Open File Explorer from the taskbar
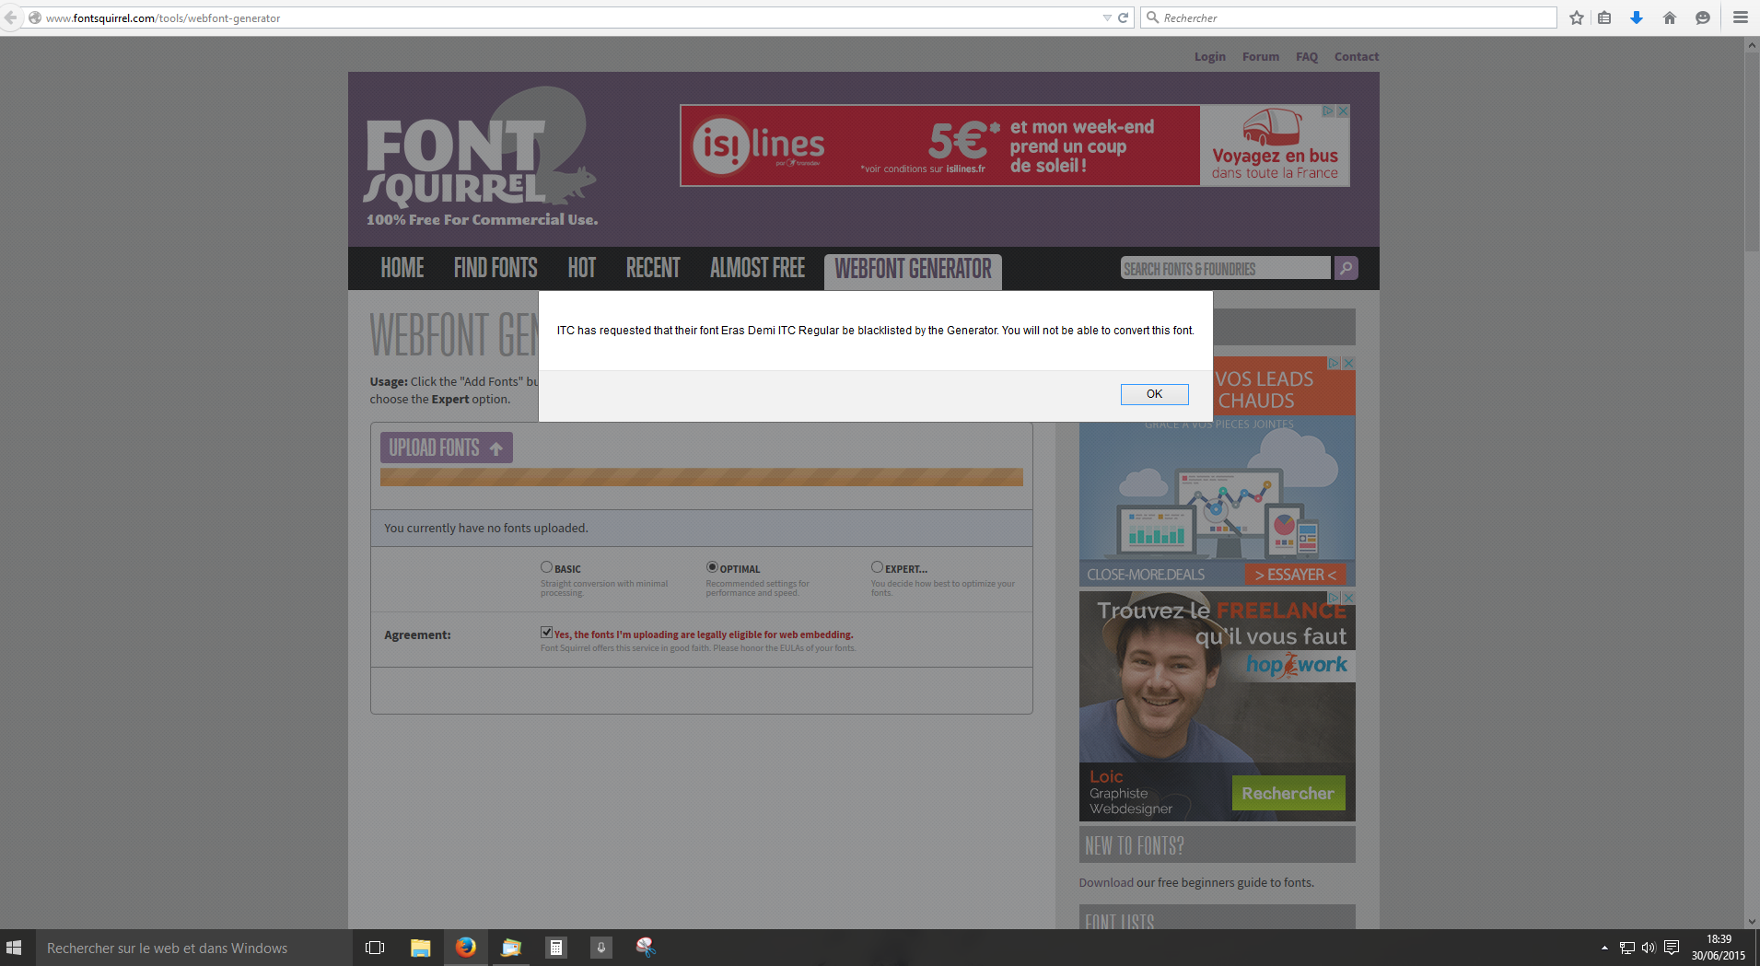The image size is (1760, 966). (x=420, y=948)
